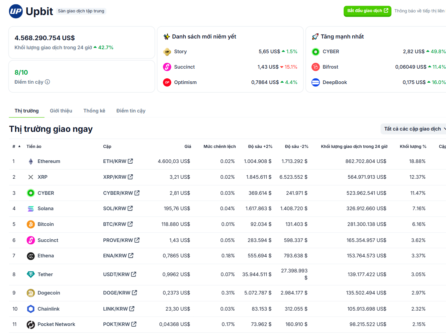Click the Thông báo về tiếp thị liên kết text
Screen dimensions: 446x335
pyautogui.click(x=420, y=11)
